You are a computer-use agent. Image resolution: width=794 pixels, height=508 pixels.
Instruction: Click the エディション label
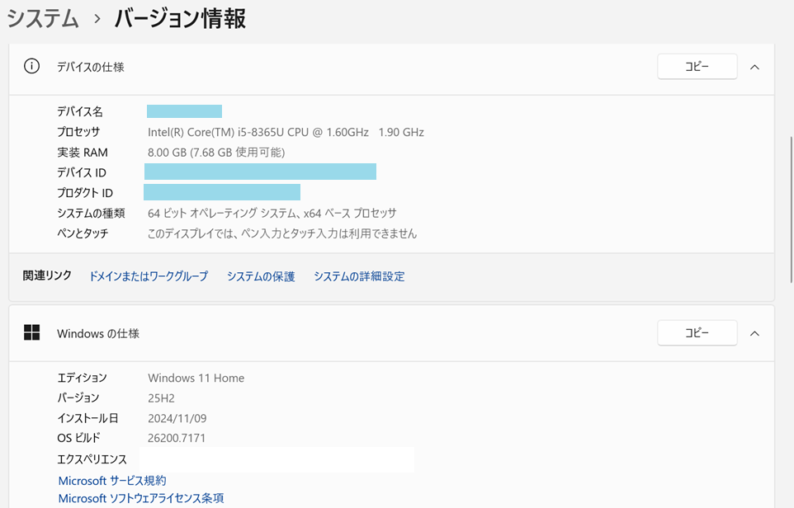pos(82,378)
